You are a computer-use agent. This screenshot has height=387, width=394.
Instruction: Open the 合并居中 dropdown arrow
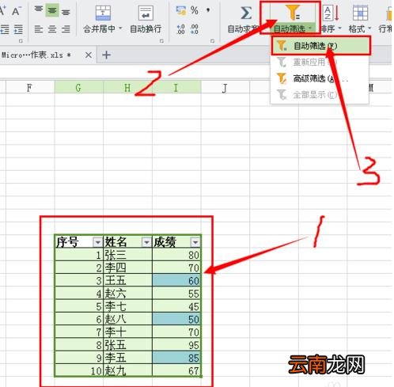(x=120, y=28)
